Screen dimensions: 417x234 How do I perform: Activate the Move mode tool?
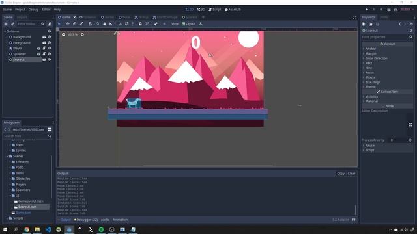click(68, 24)
